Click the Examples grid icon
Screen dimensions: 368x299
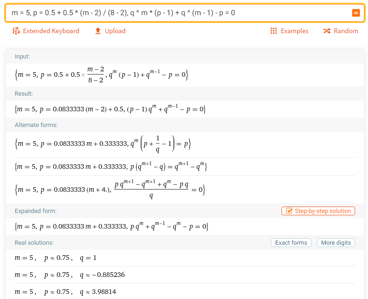tap(273, 31)
